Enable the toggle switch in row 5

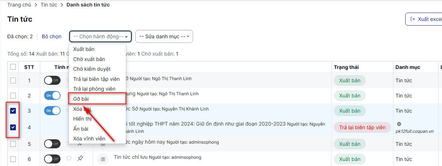pos(52,144)
